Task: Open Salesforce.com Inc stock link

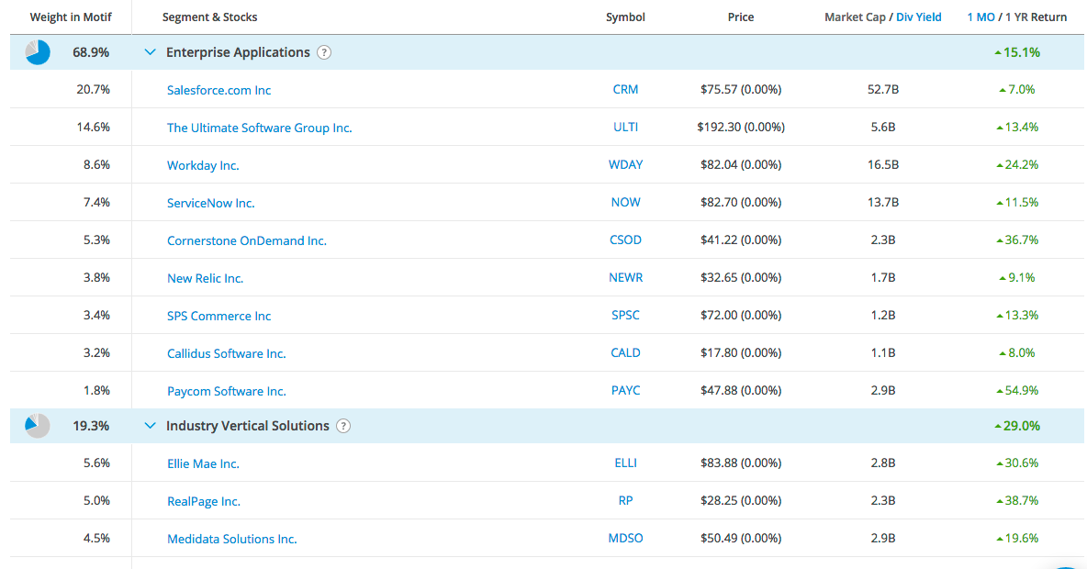Action: (x=219, y=90)
